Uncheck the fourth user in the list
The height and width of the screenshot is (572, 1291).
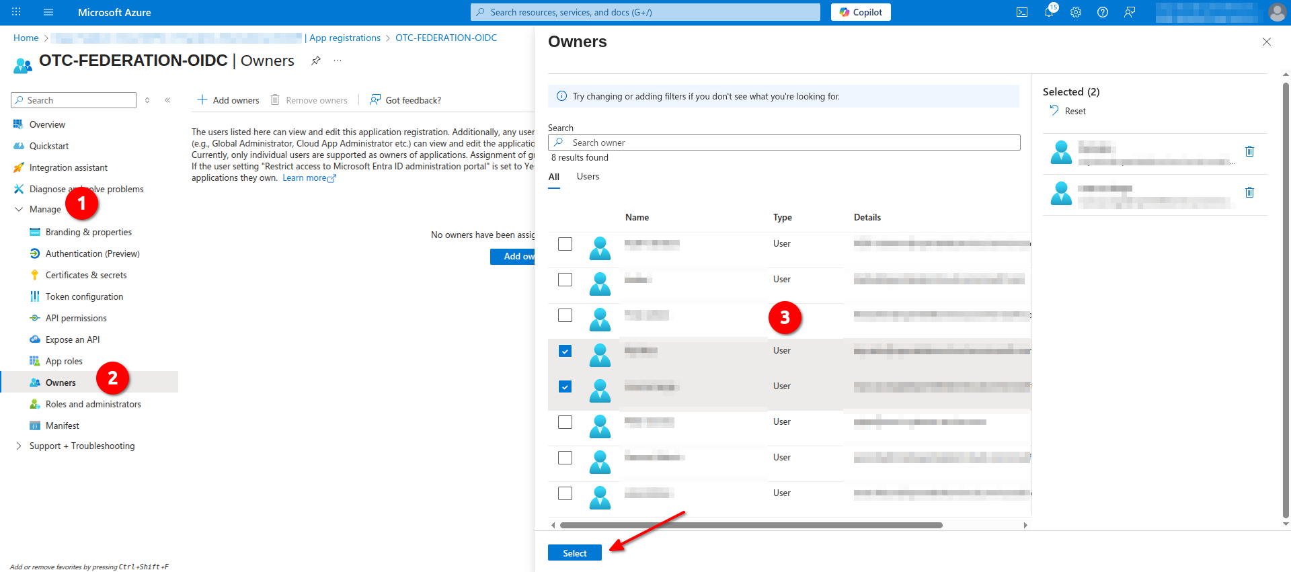point(565,351)
